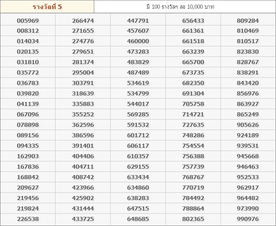The image size is (276, 226).
Task: Select lottery number 809284
Action: point(248,20)
